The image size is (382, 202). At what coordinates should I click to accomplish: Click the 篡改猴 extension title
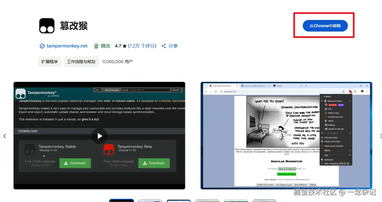74,26
